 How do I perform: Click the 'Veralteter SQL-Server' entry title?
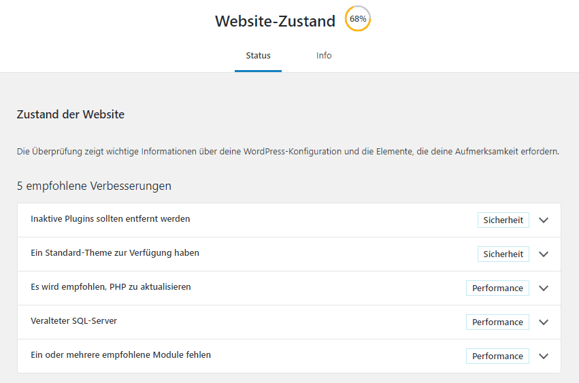tap(73, 321)
